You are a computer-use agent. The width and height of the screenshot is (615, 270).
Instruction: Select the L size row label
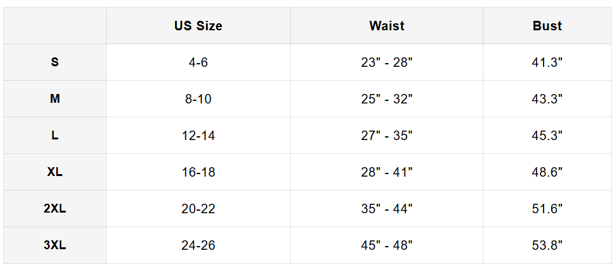coord(55,136)
